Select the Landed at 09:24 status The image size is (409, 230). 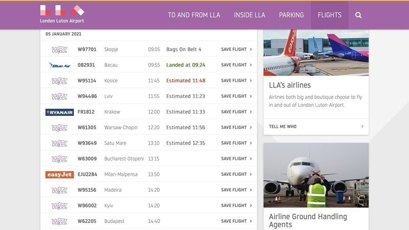(x=186, y=65)
